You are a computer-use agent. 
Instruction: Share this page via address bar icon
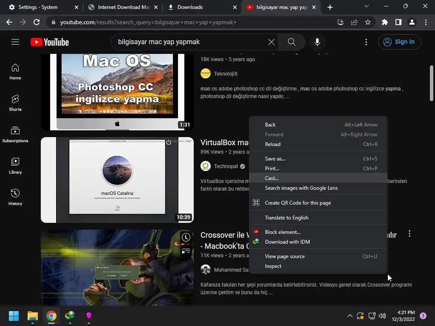click(354, 22)
